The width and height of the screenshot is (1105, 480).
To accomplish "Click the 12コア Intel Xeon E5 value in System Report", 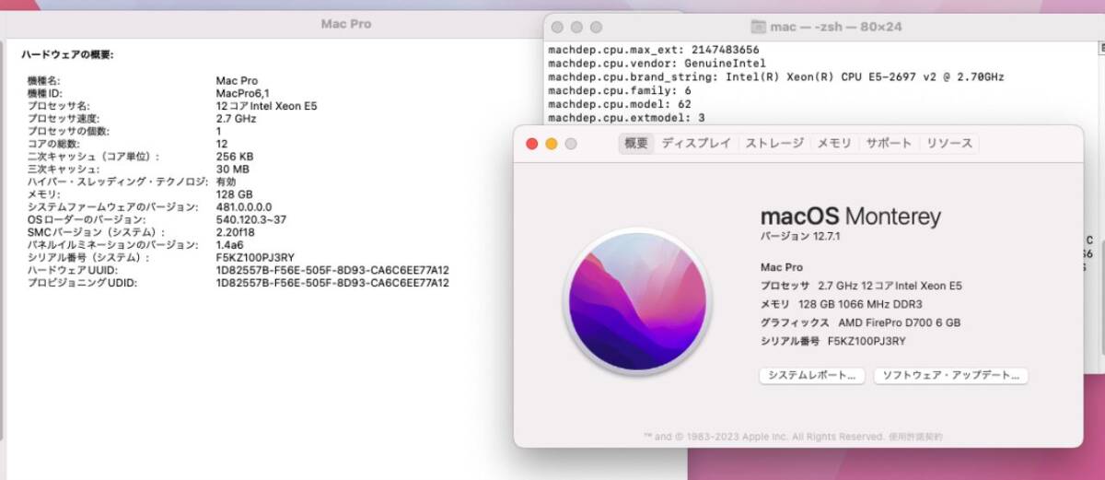I will pyautogui.click(x=267, y=106).
